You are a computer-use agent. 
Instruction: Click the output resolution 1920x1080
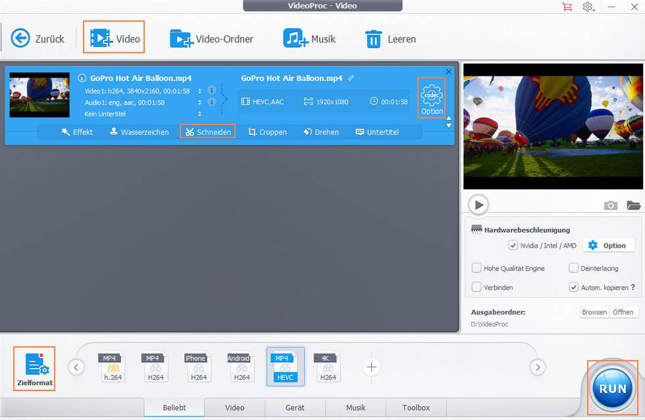pyautogui.click(x=326, y=101)
